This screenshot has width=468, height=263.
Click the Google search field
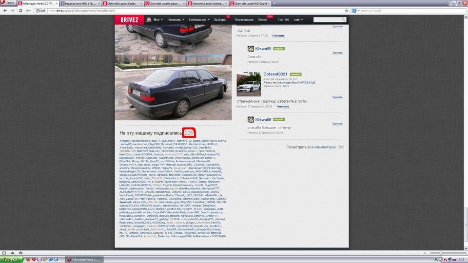coord(413,10)
